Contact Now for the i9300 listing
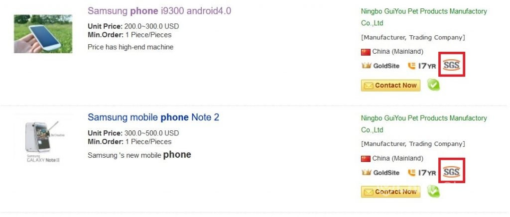The width and height of the screenshot is (510, 217). [390, 86]
